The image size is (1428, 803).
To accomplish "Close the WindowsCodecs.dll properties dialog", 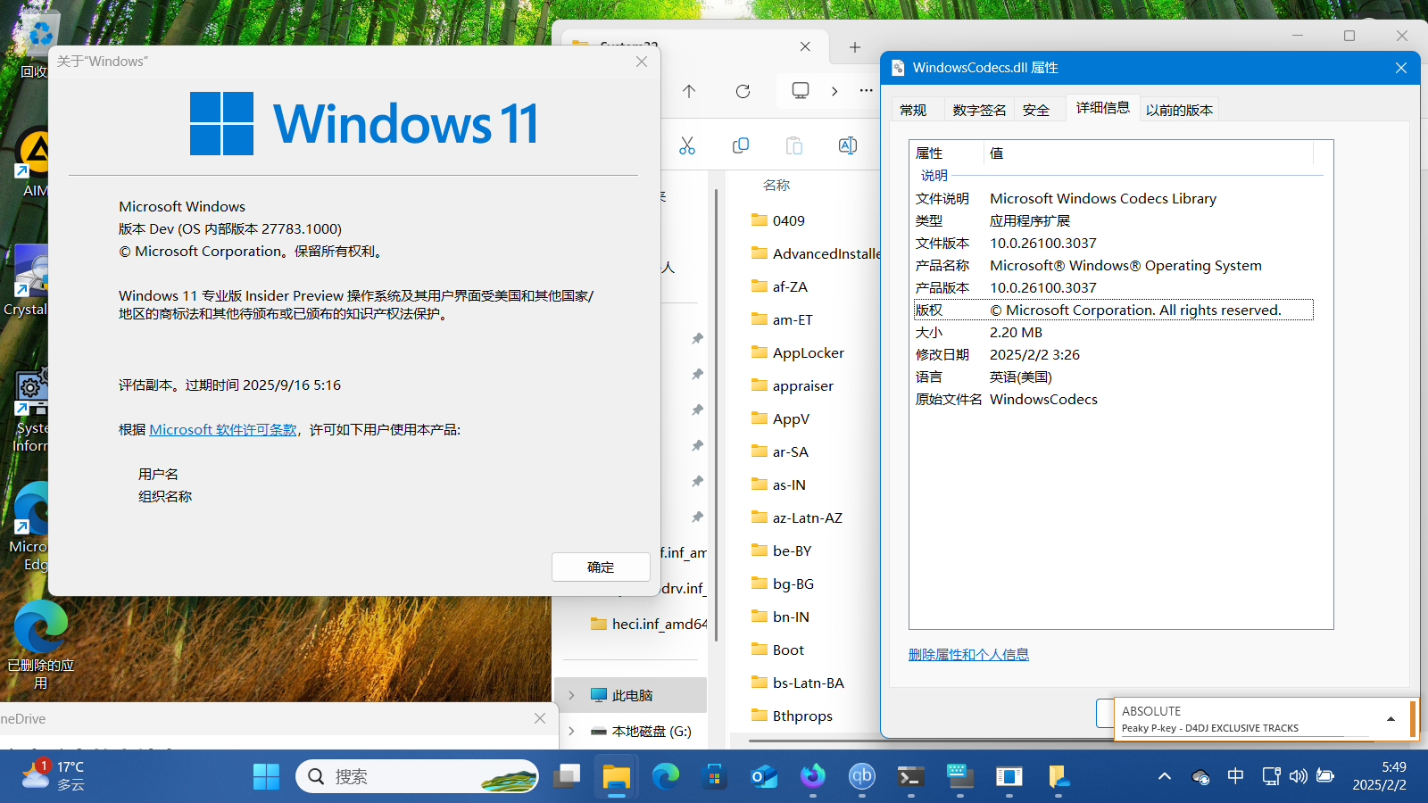I will click(1401, 68).
